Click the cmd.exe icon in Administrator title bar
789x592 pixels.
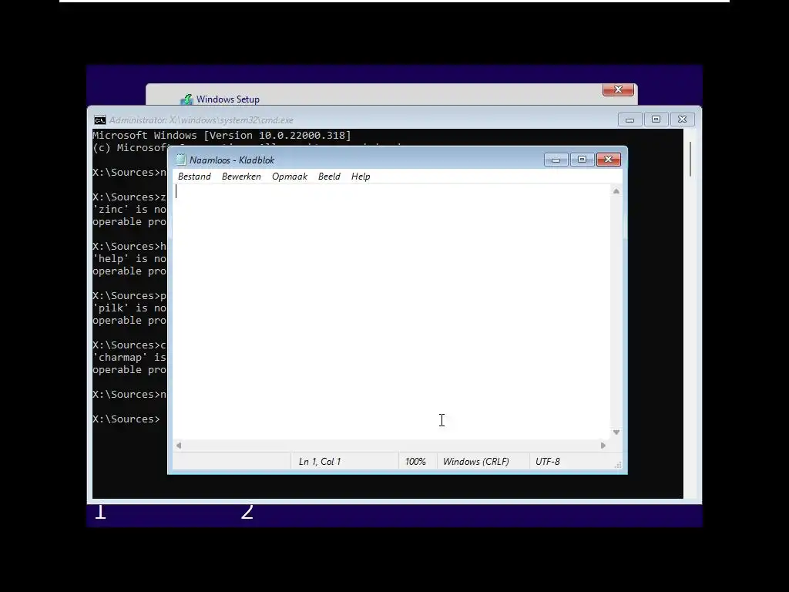[x=99, y=119]
